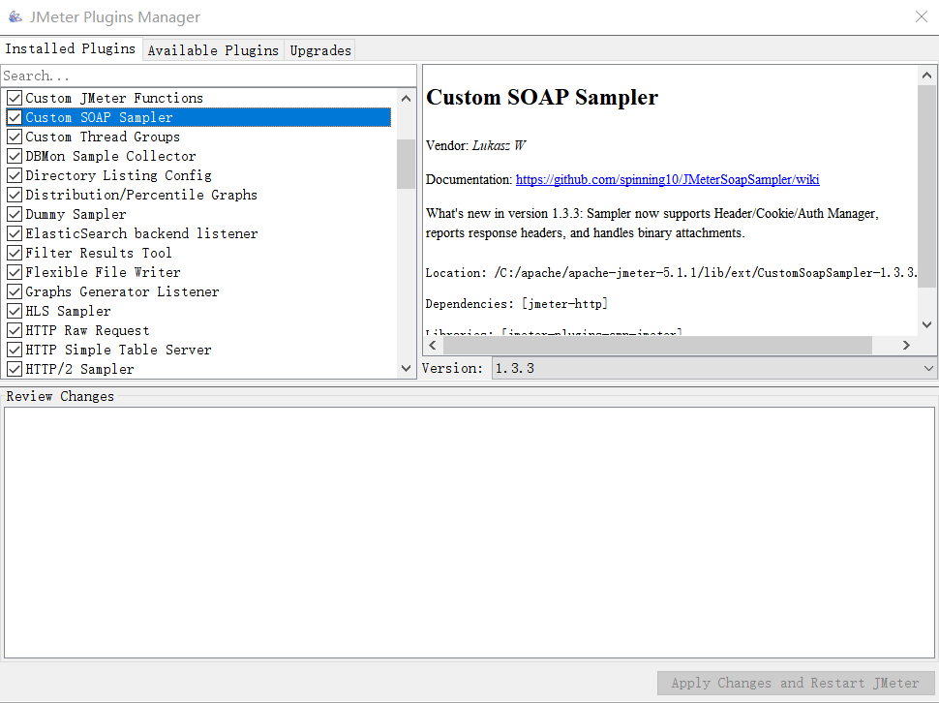The width and height of the screenshot is (939, 703).
Task: Uncheck the Flexible File Writer checkbox
Action: click(15, 272)
